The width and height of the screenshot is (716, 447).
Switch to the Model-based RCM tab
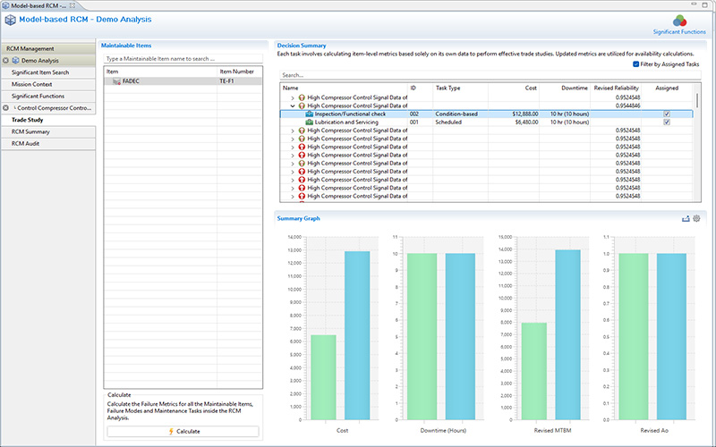tap(38, 5)
